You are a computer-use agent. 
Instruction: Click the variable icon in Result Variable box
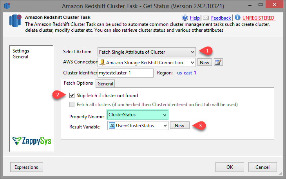(x=112, y=125)
